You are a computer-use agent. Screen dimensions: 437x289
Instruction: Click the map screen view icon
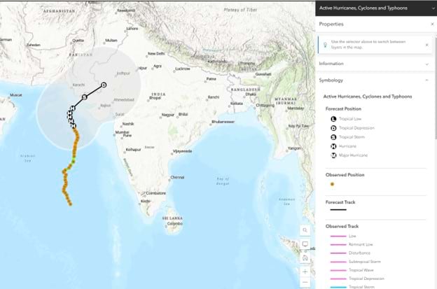pos(305,244)
